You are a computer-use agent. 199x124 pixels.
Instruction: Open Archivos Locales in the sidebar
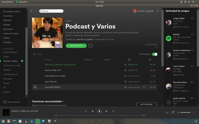coord(11,33)
